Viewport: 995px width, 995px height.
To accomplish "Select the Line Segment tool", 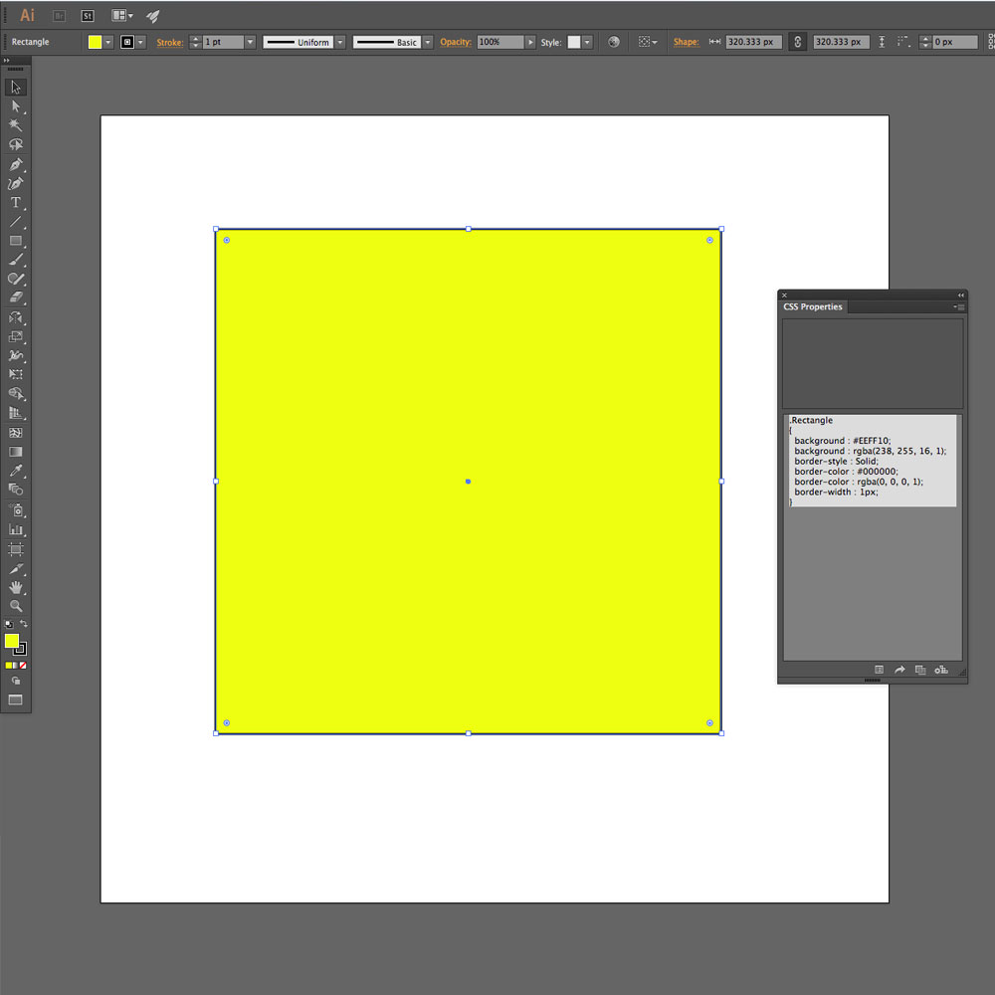I will (x=16, y=222).
